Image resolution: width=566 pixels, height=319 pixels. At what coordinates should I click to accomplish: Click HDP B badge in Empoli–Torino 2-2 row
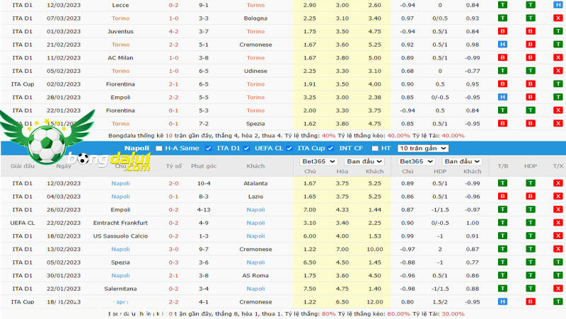(x=530, y=97)
